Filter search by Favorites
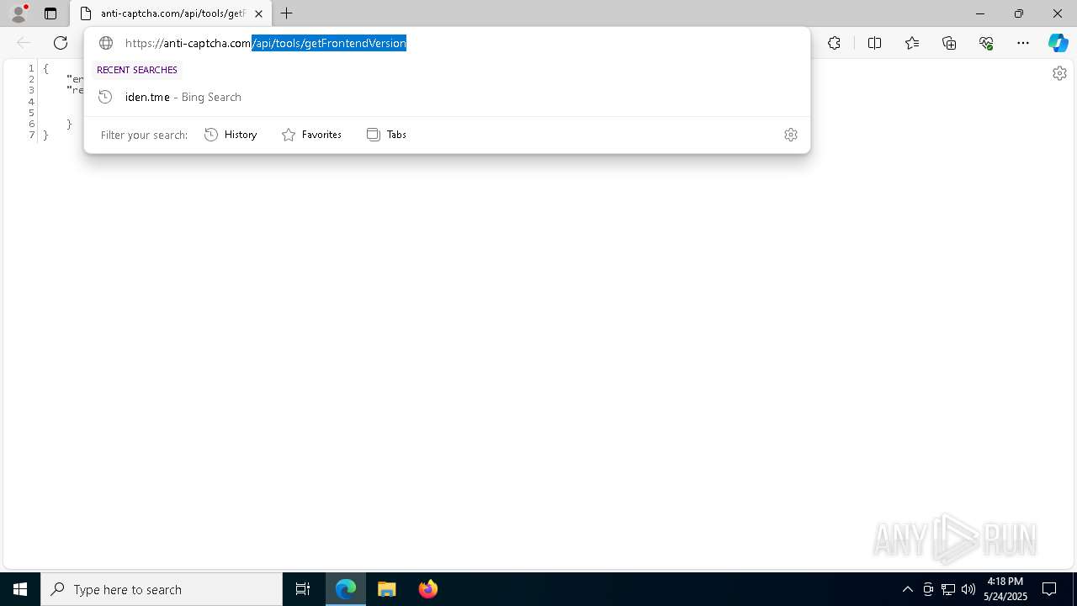 pos(311,135)
